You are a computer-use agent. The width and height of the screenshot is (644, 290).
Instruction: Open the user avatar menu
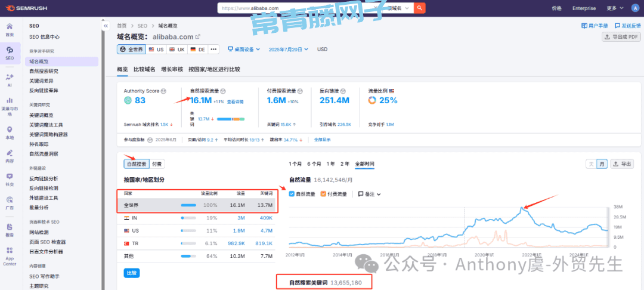[635, 8]
